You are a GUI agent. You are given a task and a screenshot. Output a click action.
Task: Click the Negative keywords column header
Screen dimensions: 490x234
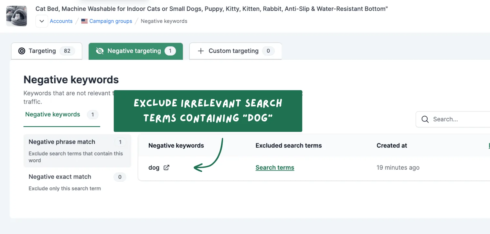point(176,145)
